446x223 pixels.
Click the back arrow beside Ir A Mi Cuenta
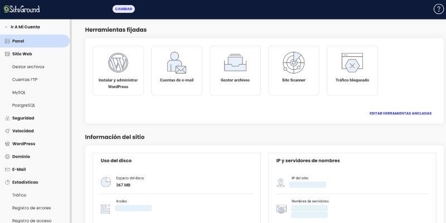coord(7,27)
